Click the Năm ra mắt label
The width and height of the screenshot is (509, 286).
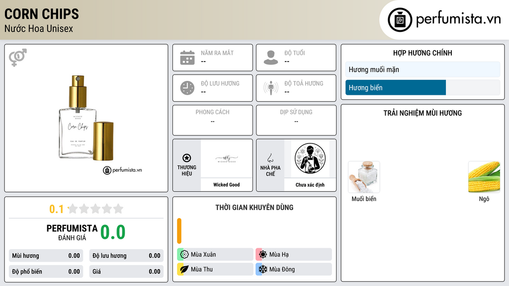click(217, 53)
